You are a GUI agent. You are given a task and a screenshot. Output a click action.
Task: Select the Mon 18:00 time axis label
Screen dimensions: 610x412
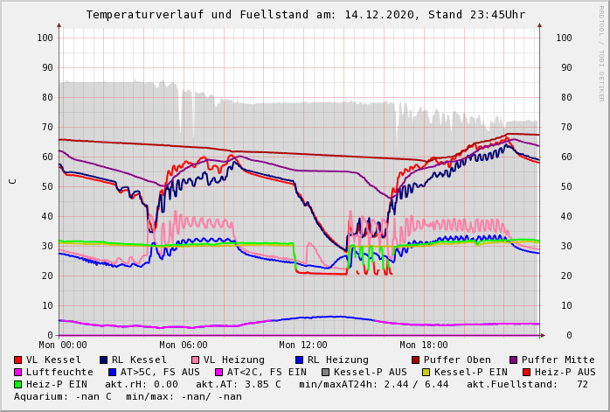click(424, 346)
